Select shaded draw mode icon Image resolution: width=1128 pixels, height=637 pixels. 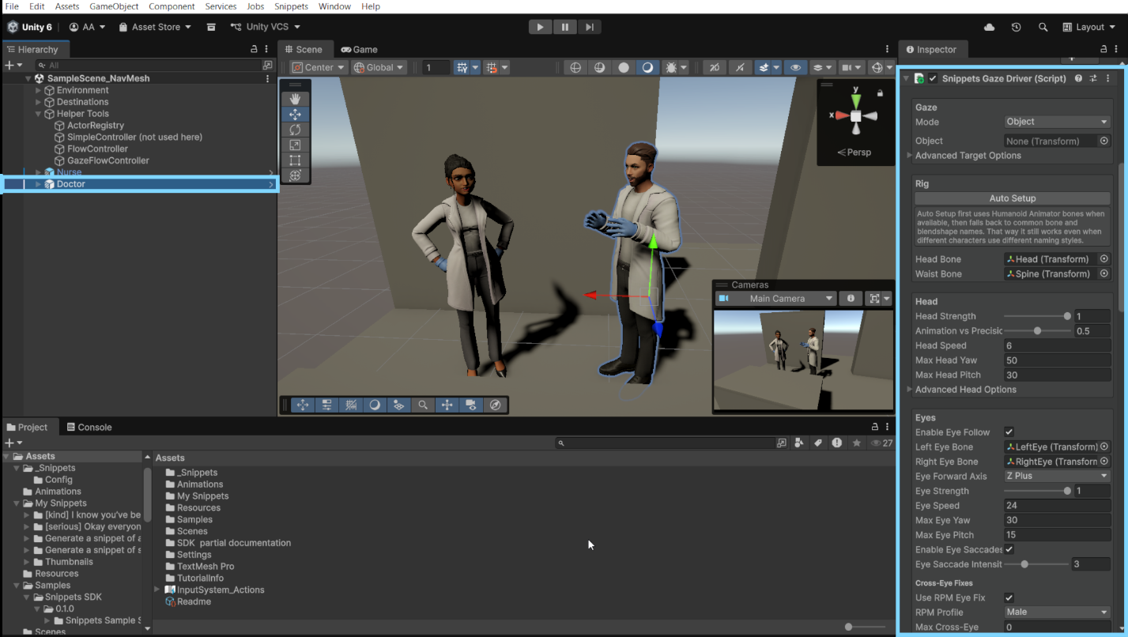tap(647, 68)
